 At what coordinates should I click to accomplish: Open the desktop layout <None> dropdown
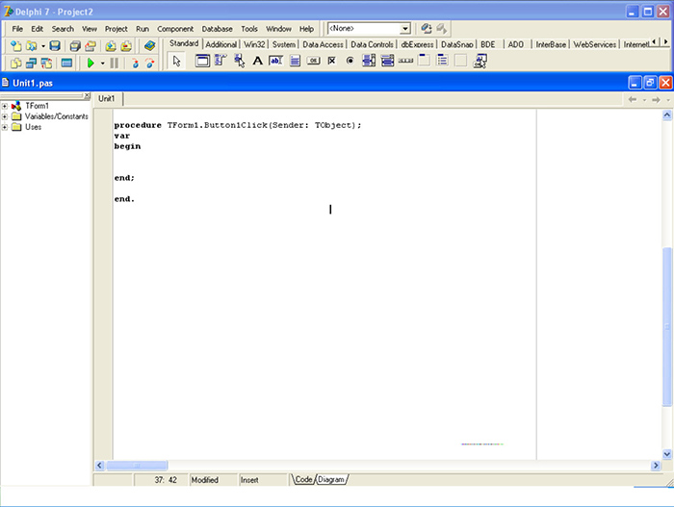click(405, 29)
